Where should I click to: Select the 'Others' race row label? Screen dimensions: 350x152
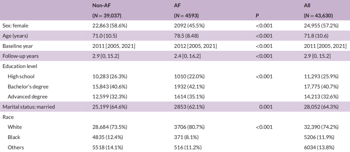click(16, 147)
